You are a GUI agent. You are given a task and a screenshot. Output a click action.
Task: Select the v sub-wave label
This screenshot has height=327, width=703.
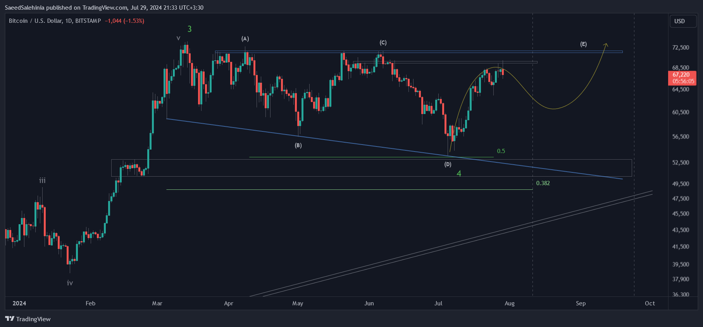178,38
